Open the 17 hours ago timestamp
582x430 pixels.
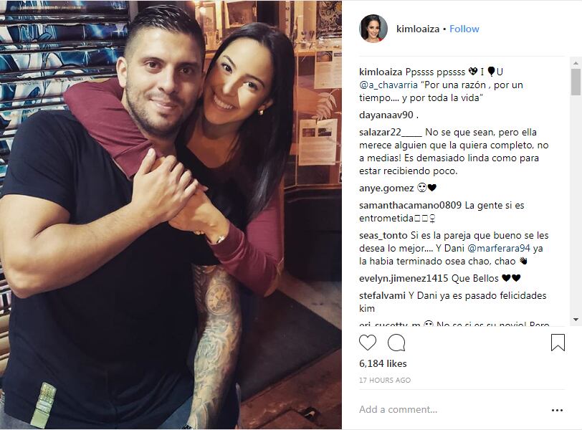click(384, 381)
